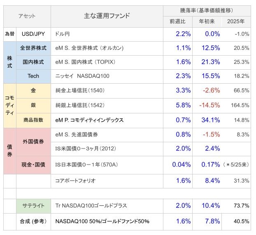Select the 全世界株式 blue category cell
Viewport: 256px width, 235px height.
(33, 48)
